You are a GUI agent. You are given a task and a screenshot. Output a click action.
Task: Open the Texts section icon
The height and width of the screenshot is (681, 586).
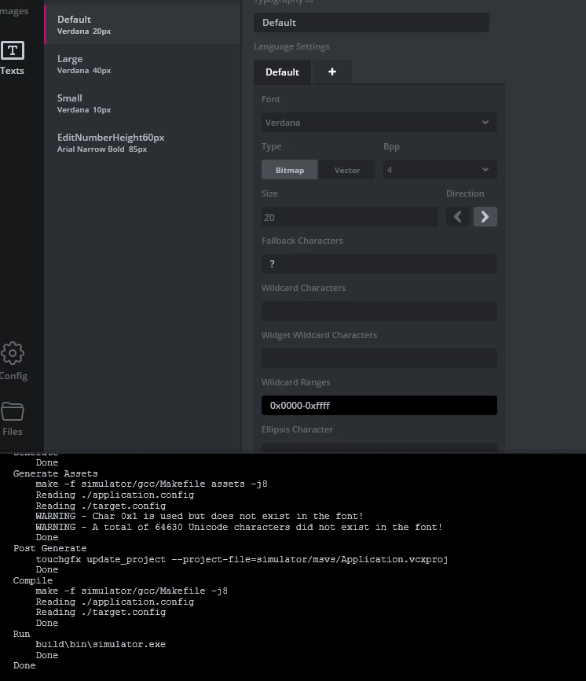click(13, 50)
